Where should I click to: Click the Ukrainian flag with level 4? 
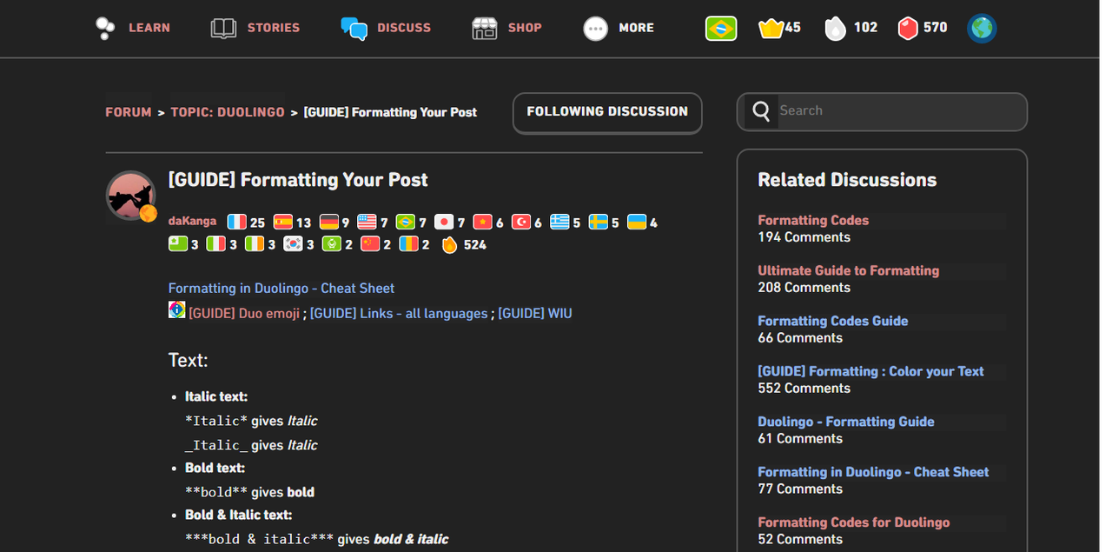coord(637,223)
